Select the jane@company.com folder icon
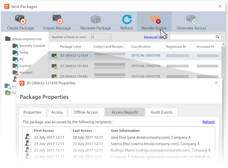The width and height of the screenshot is (228, 168). click(8, 39)
